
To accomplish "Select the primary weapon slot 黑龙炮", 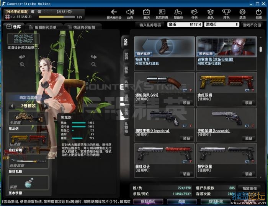I will click(x=28, y=119).
